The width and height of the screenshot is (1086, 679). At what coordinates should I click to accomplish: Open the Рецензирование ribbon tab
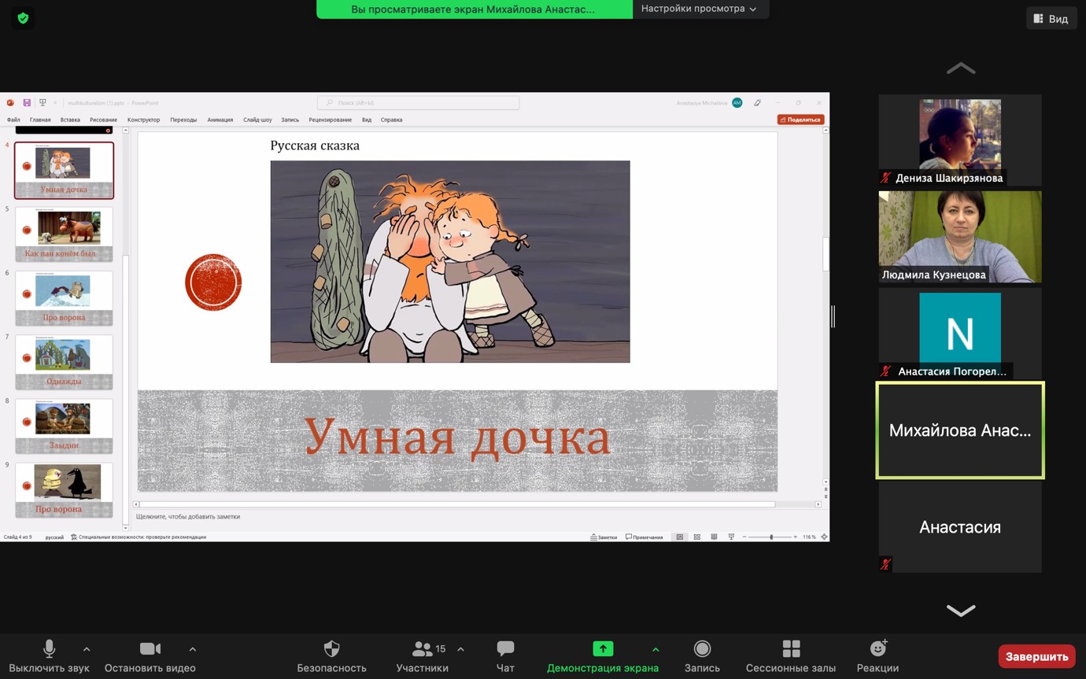click(x=330, y=120)
